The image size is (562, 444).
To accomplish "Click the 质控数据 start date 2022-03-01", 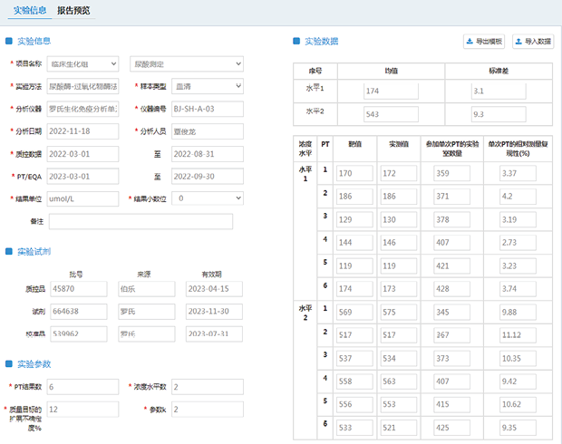I will click(82, 154).
